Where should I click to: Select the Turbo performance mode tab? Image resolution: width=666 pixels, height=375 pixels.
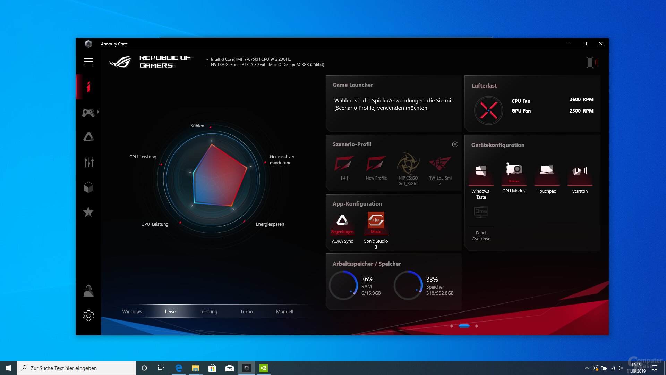point(246,311)
